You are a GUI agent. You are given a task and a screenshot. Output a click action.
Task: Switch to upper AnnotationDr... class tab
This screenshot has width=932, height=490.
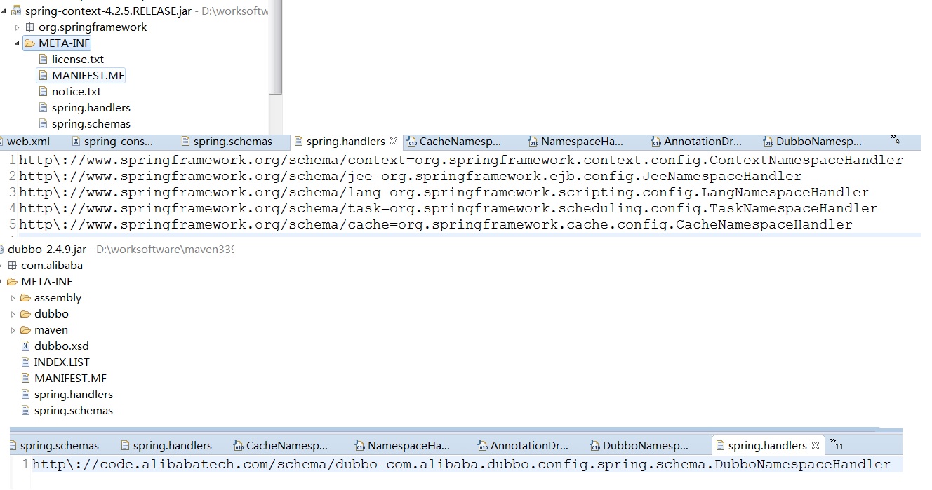(x=704, y=142)
